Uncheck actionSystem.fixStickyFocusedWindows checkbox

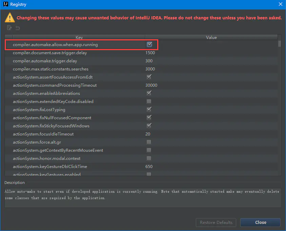149,125
